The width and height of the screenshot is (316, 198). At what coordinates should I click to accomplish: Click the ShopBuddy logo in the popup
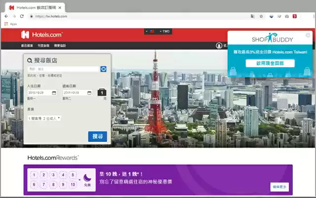(x=272, y=38)
